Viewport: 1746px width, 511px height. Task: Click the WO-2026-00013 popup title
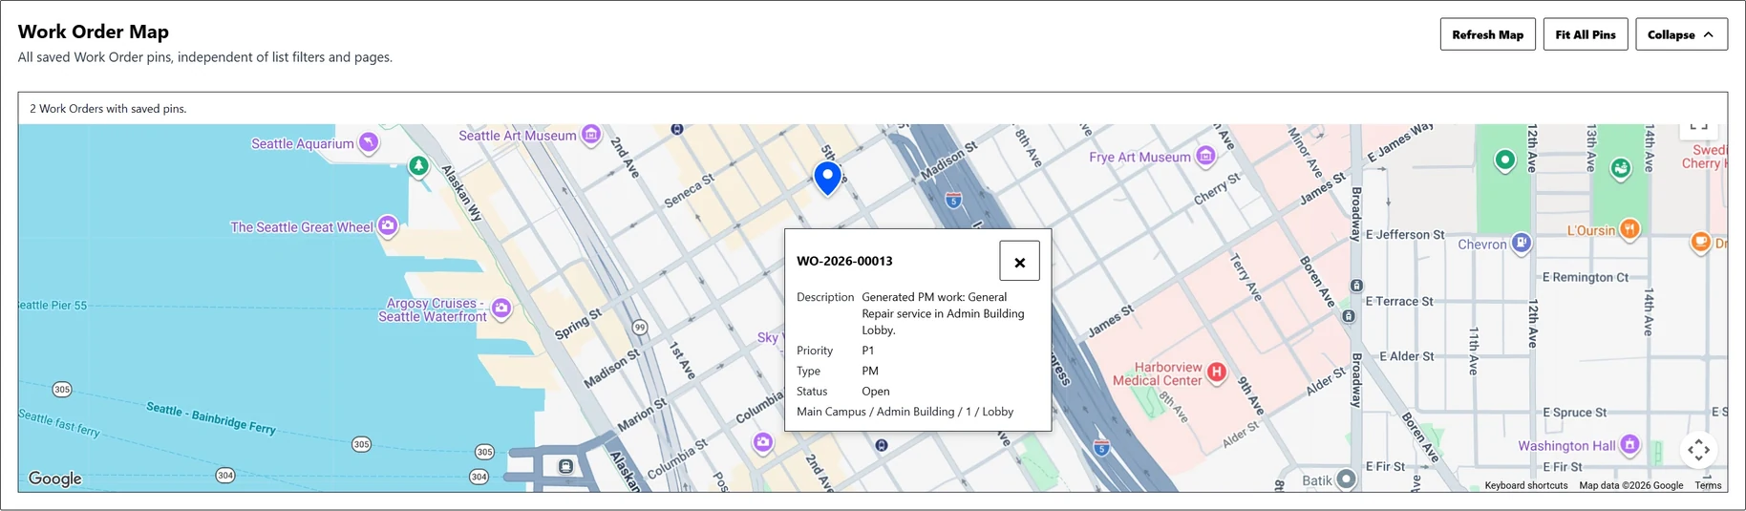(844, 261)
